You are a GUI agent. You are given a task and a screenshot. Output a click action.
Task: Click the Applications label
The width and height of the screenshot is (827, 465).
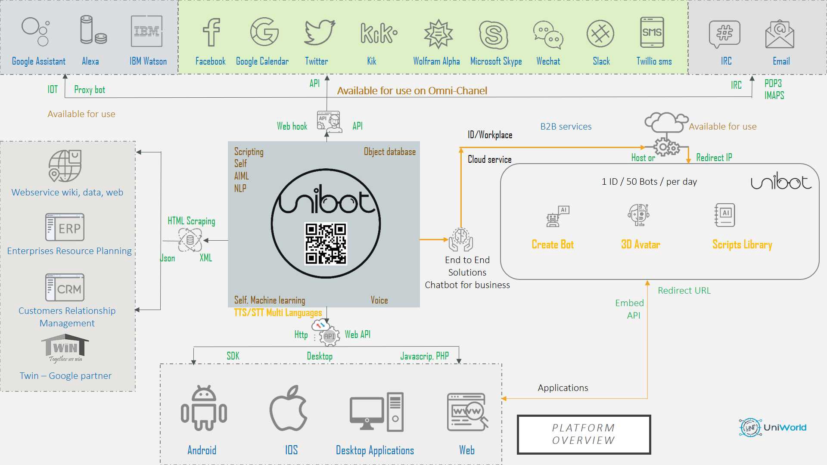click(x=563, y=388)
